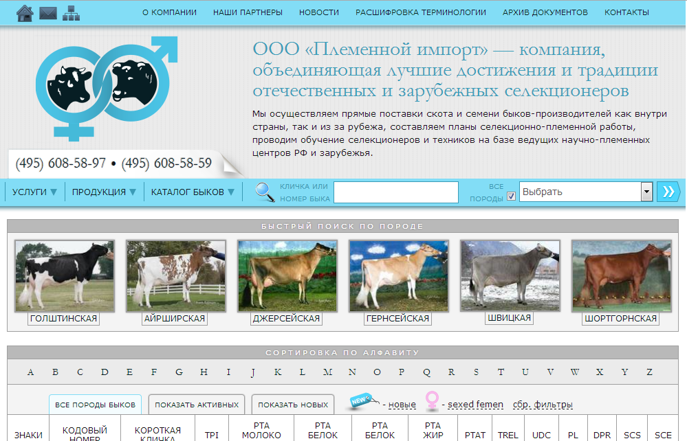Filter bulls by letter B
687x441 pixels.
[55, 372]
